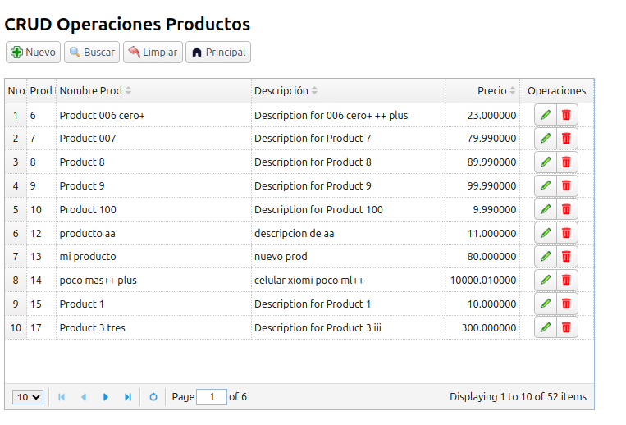
Task: Delete Product 9 via red trash icon
Action: pos(566,185)
